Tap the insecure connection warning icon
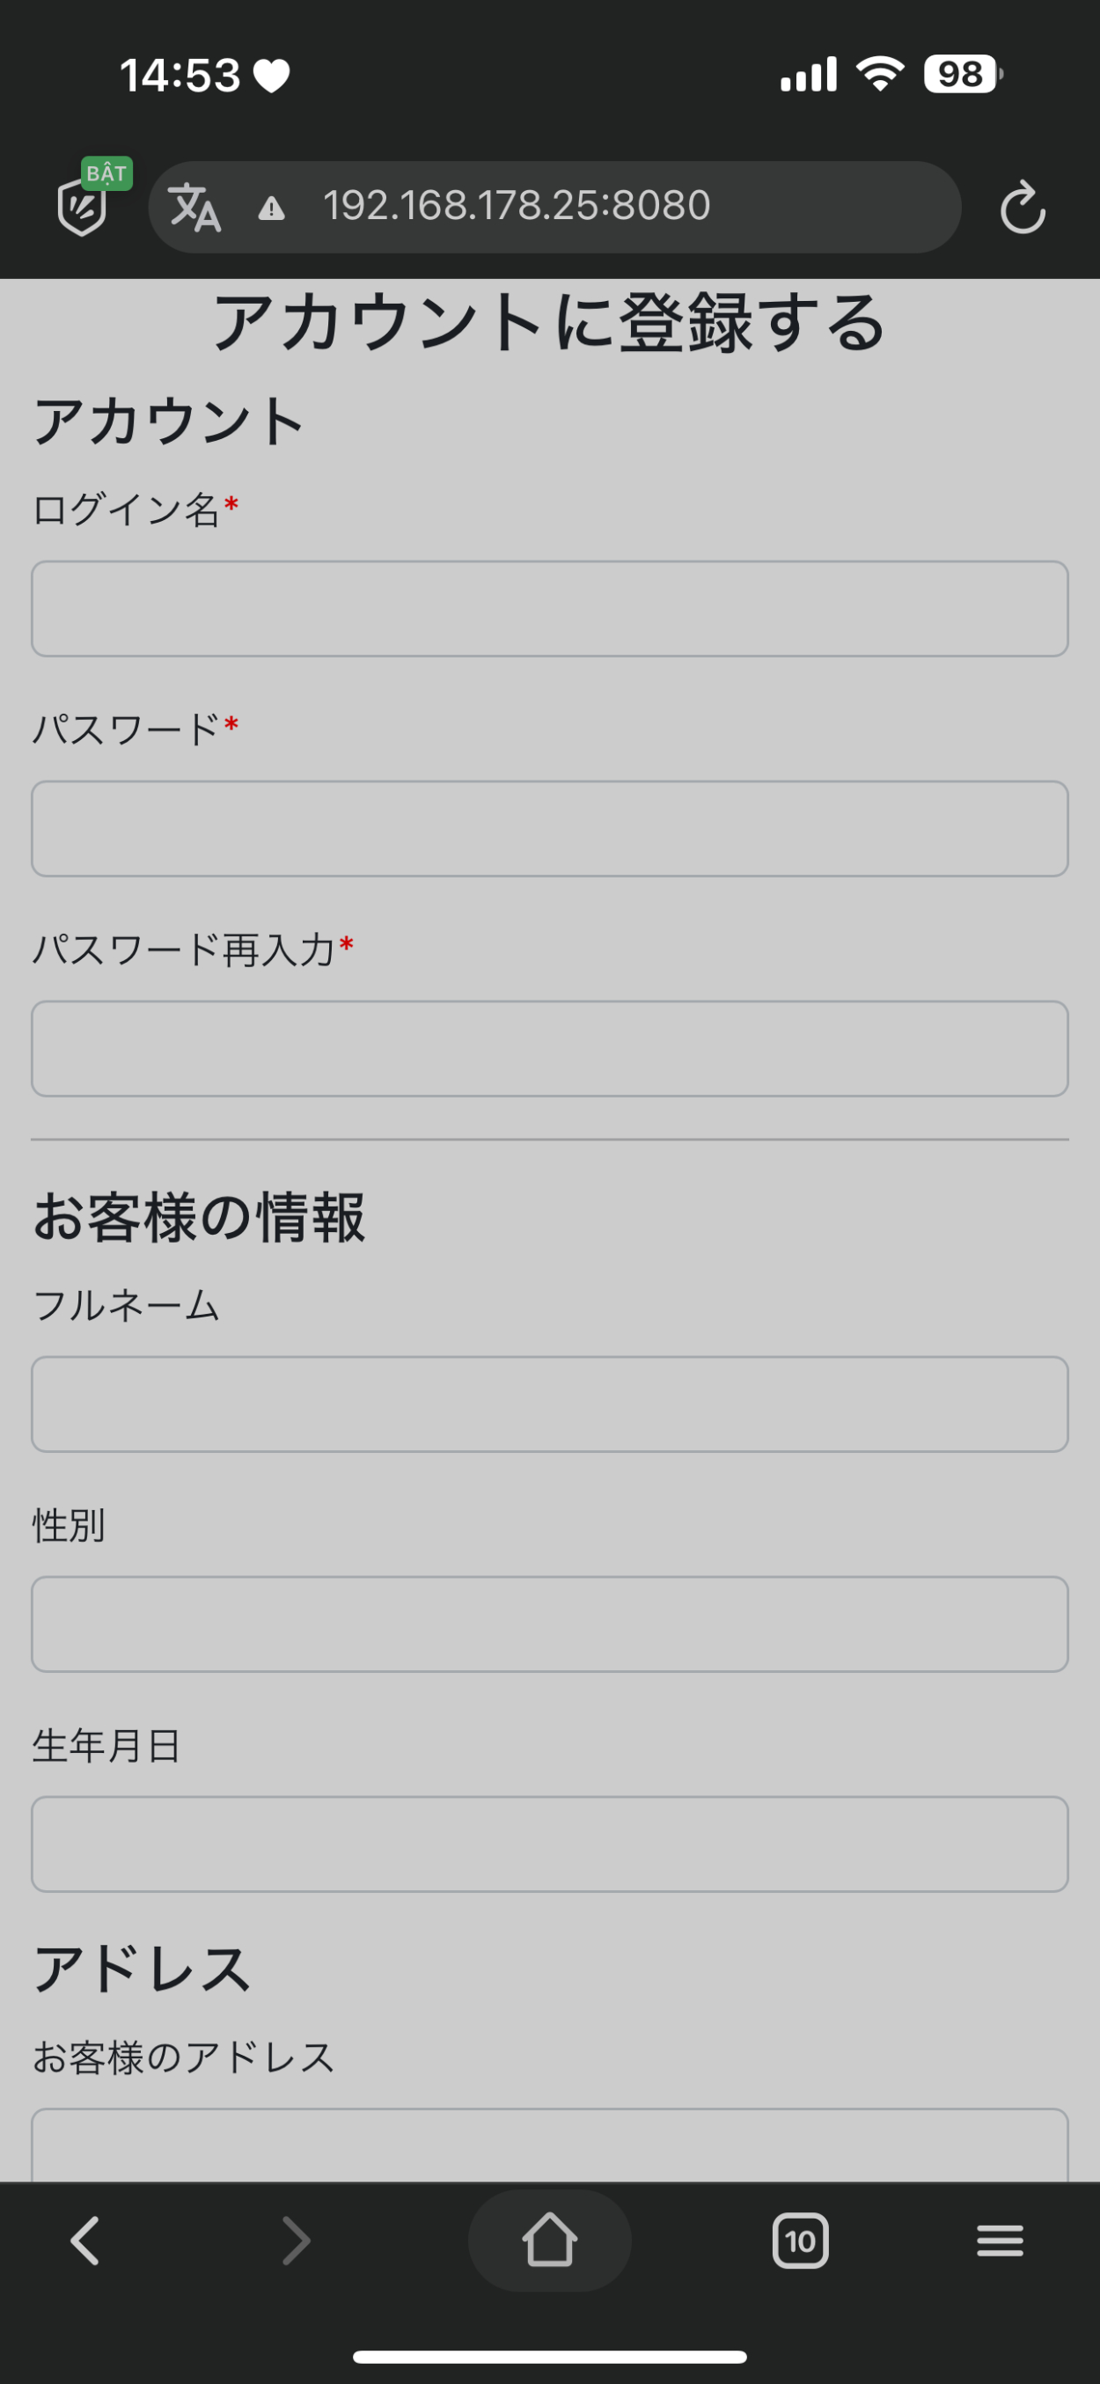The height and width of the screenshot is (2384, 1100). pos(271,209)
